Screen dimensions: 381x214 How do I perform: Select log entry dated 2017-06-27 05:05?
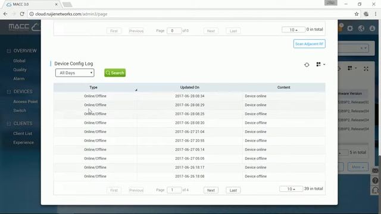click(189, 159)
